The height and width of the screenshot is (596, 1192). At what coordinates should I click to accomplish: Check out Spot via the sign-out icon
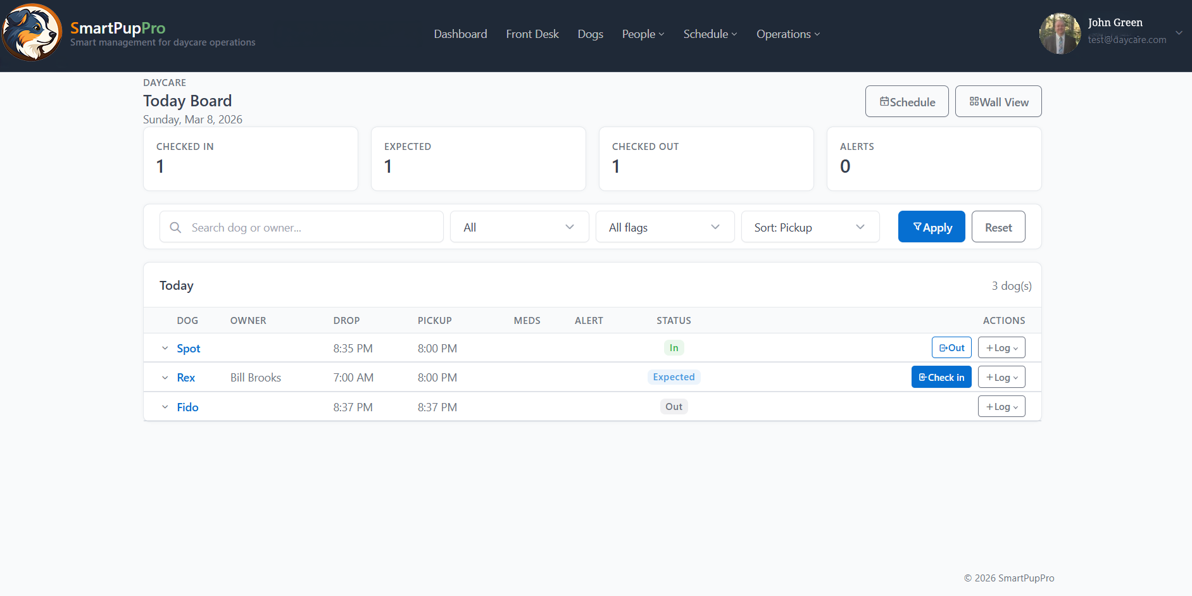click(x=943, y=347)
